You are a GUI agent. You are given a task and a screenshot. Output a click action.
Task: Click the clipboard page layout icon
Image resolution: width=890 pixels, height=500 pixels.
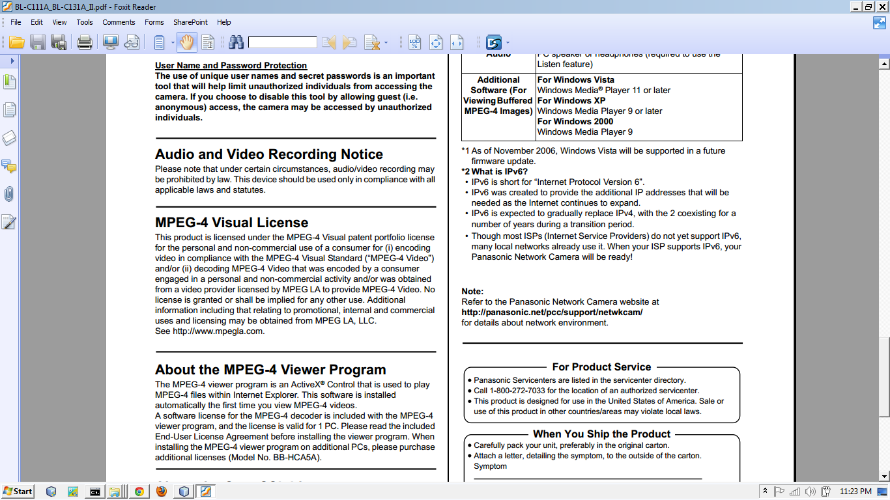pos(159,43)
